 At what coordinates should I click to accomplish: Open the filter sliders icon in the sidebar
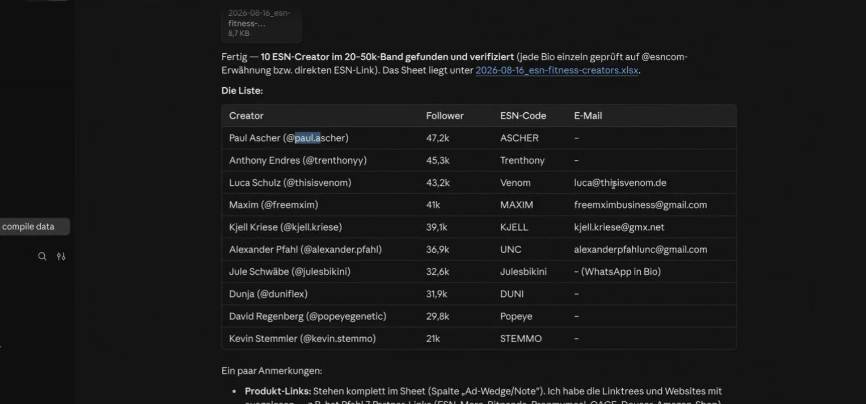click(61, 256)
